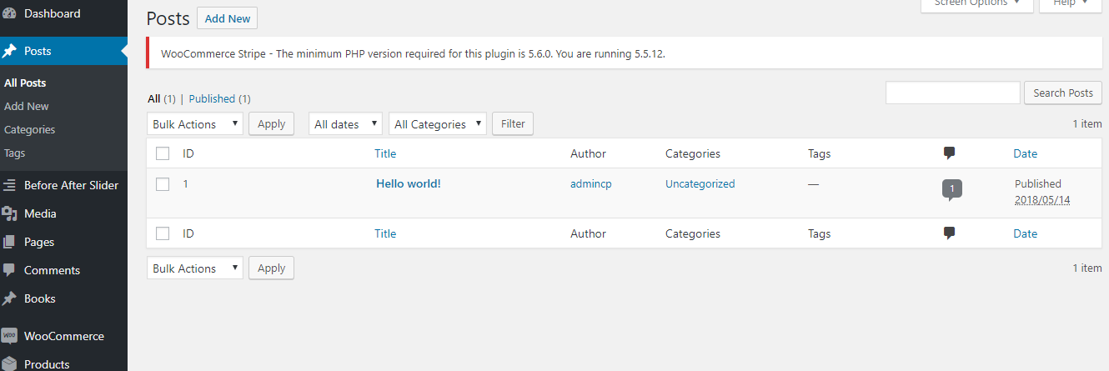Click the WooCommerce Stripe PHP version notice
Viewport: 1109px width, 371px height.
(x=625, y=53)
